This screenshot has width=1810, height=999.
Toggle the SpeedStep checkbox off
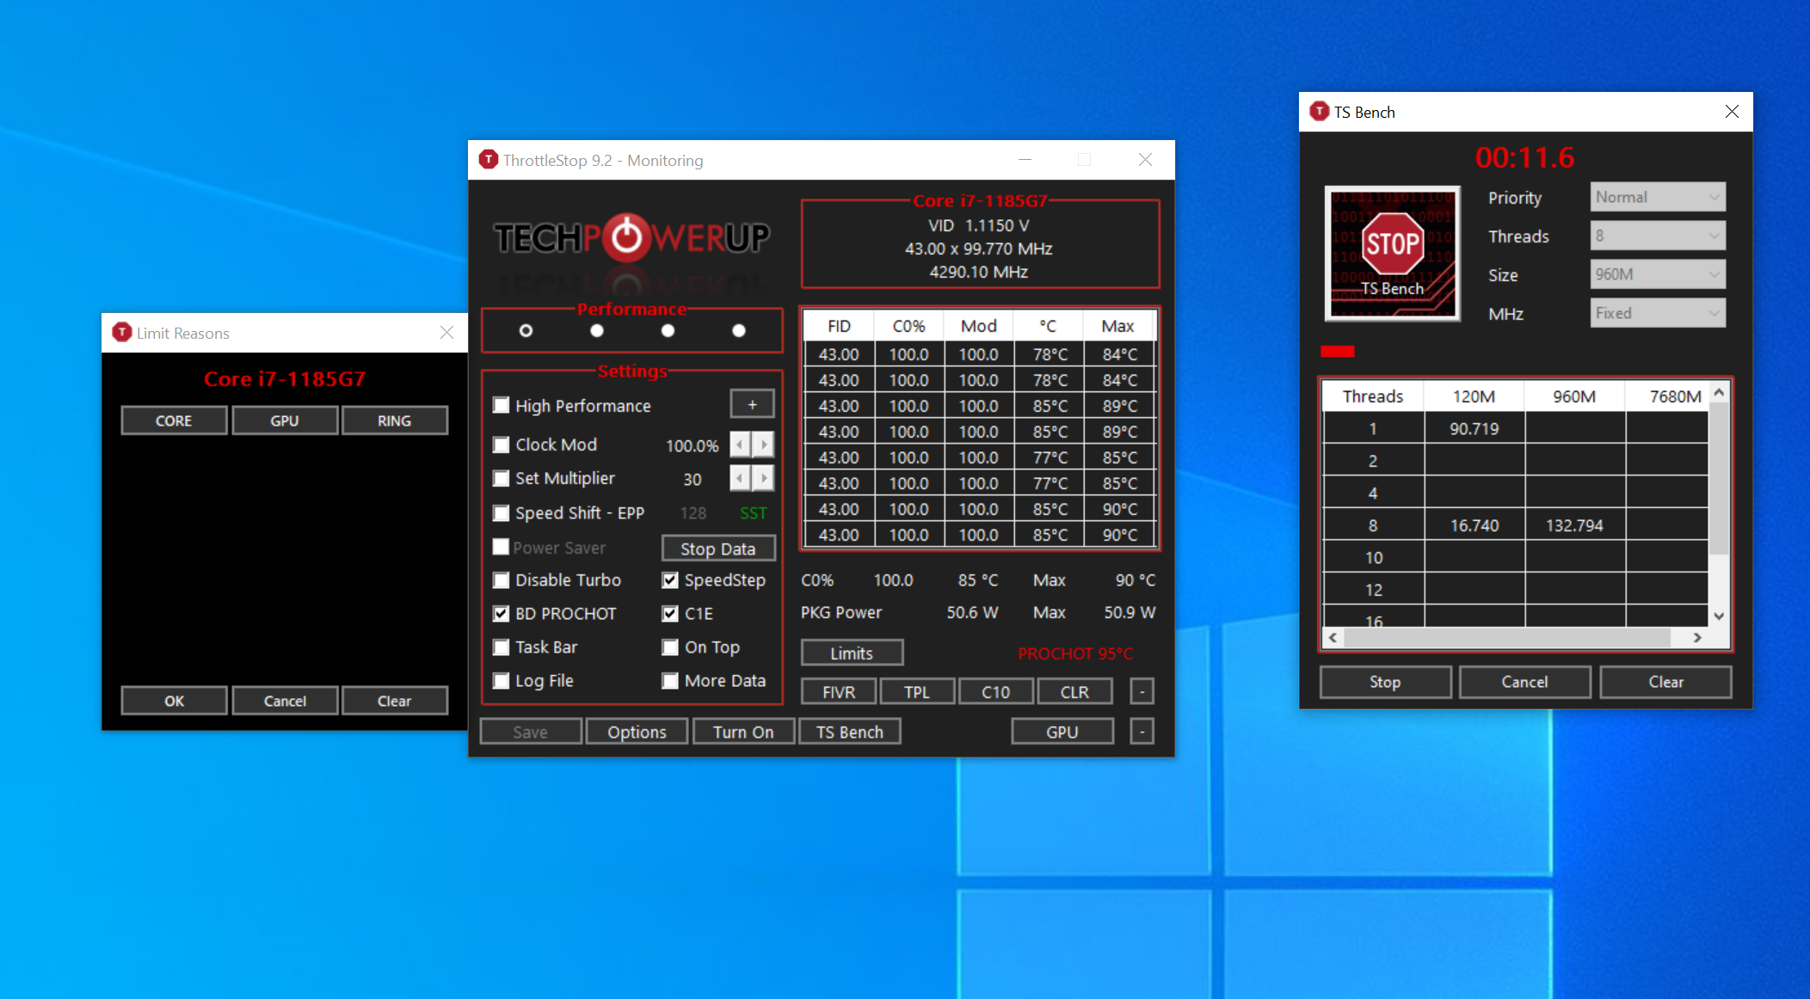click(670, 580)
